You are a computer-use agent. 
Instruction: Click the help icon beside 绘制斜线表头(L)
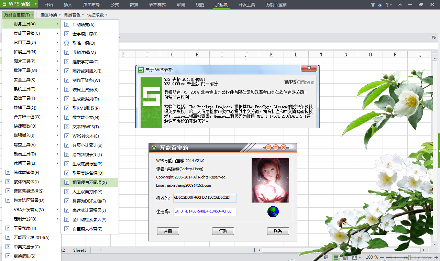point(67,154)
